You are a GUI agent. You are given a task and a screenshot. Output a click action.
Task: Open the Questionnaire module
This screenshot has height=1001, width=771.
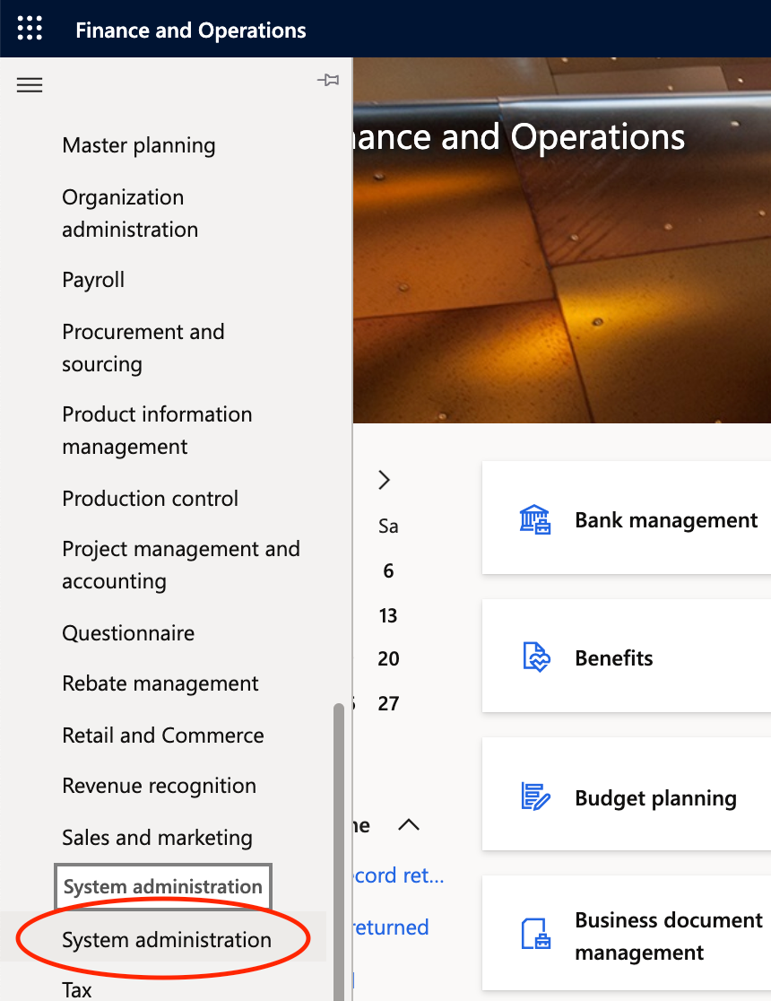tap(128, 633)
